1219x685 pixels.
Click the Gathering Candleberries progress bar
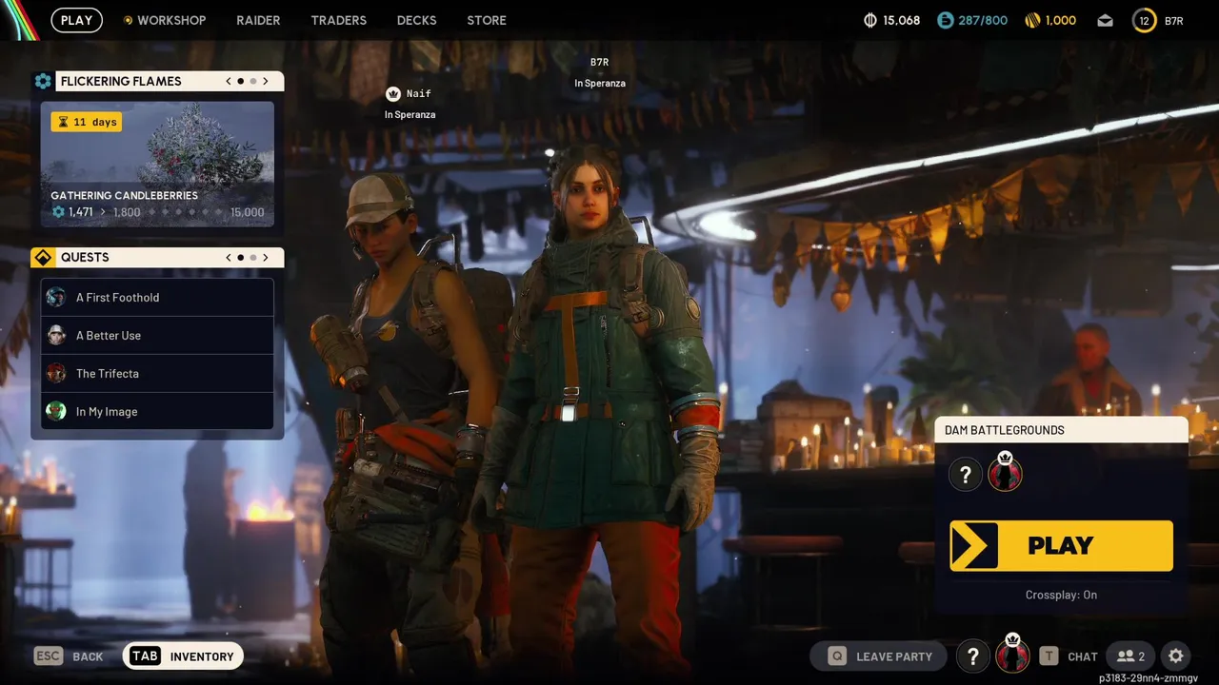157,212
